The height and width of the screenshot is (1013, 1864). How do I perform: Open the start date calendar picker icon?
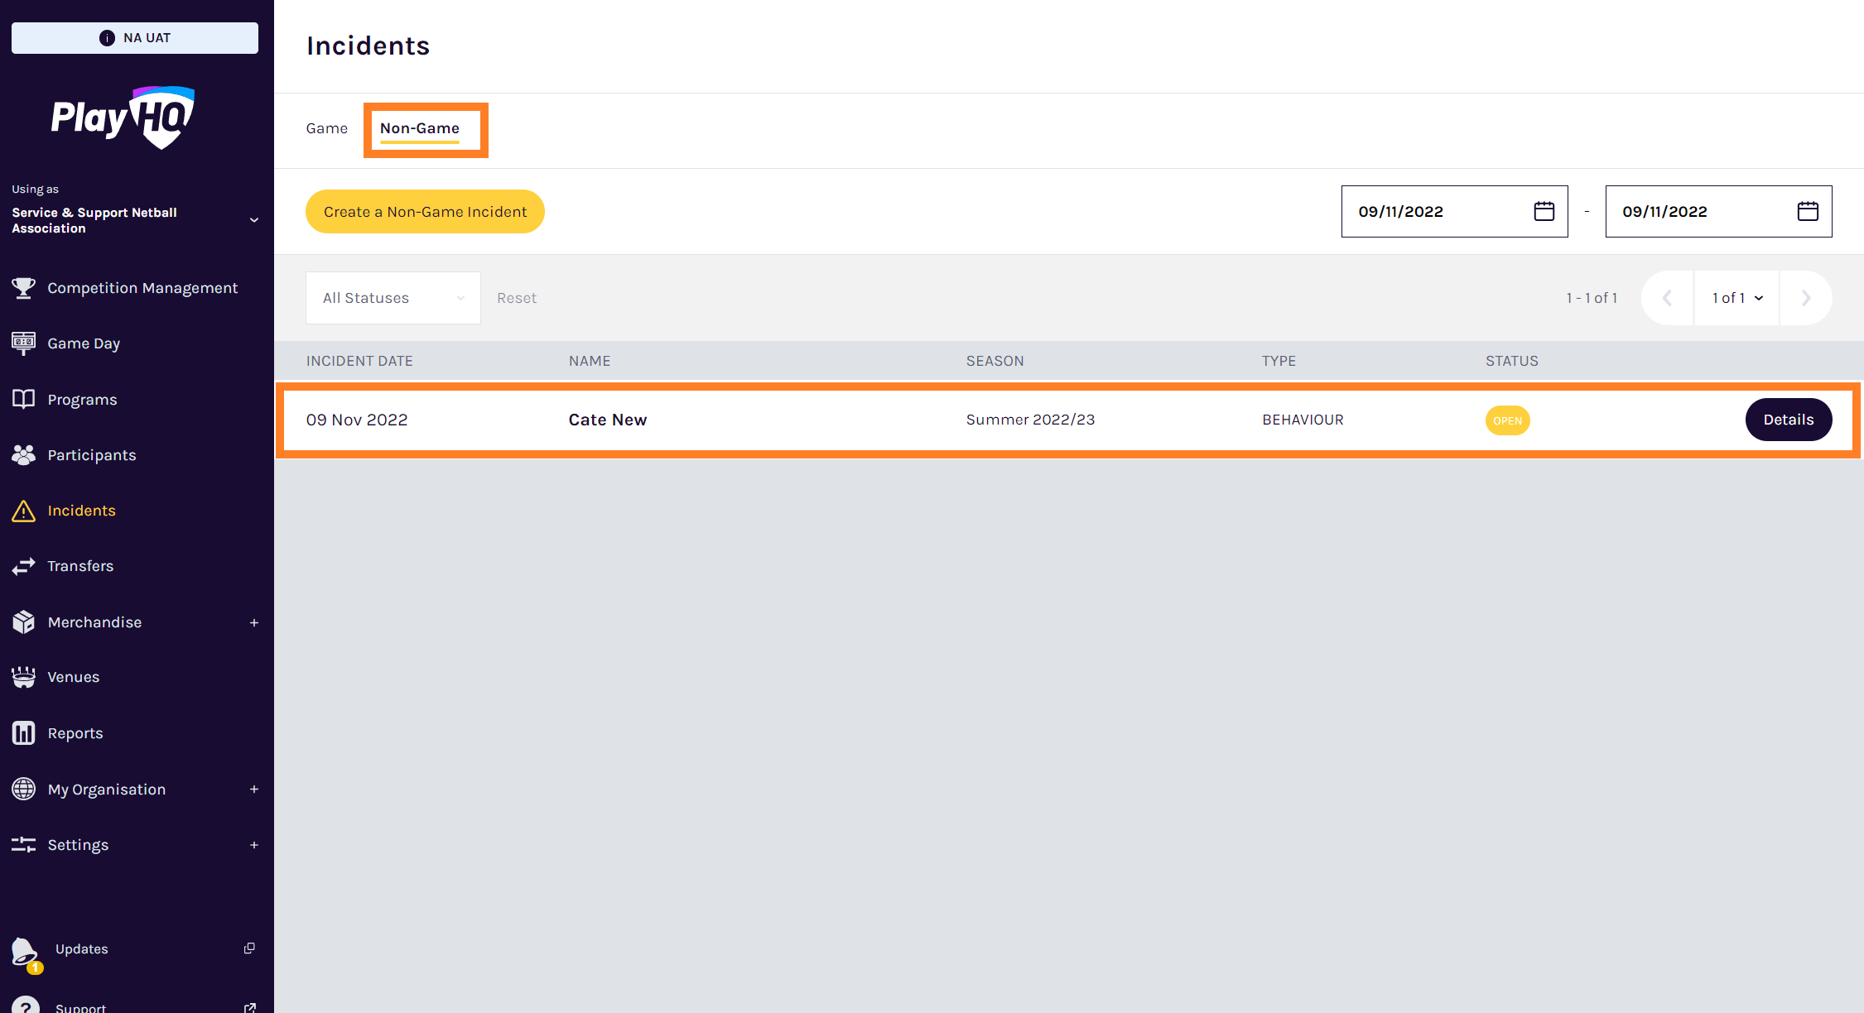pos(1544,211)
